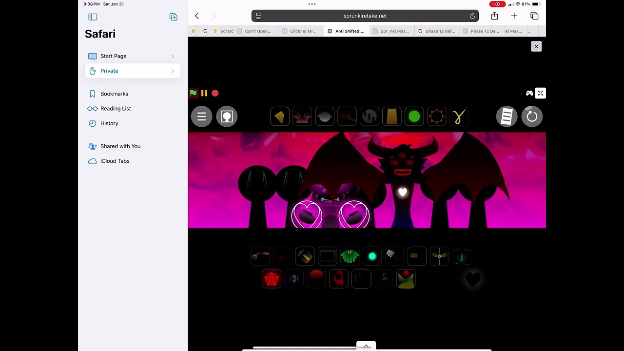Choose the teal slit-eye sound icon

(462, 256)
